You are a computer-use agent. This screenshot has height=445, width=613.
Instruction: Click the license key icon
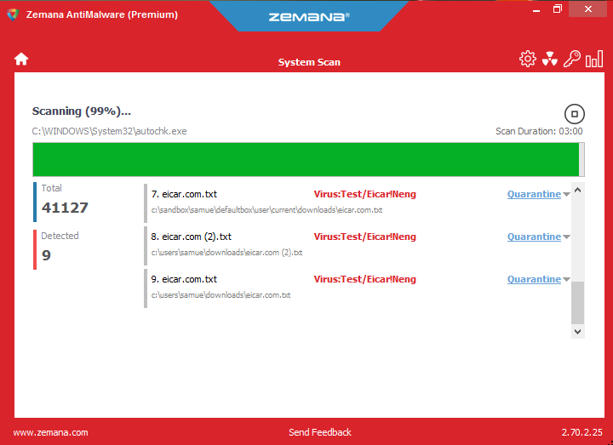click(572, 59)
